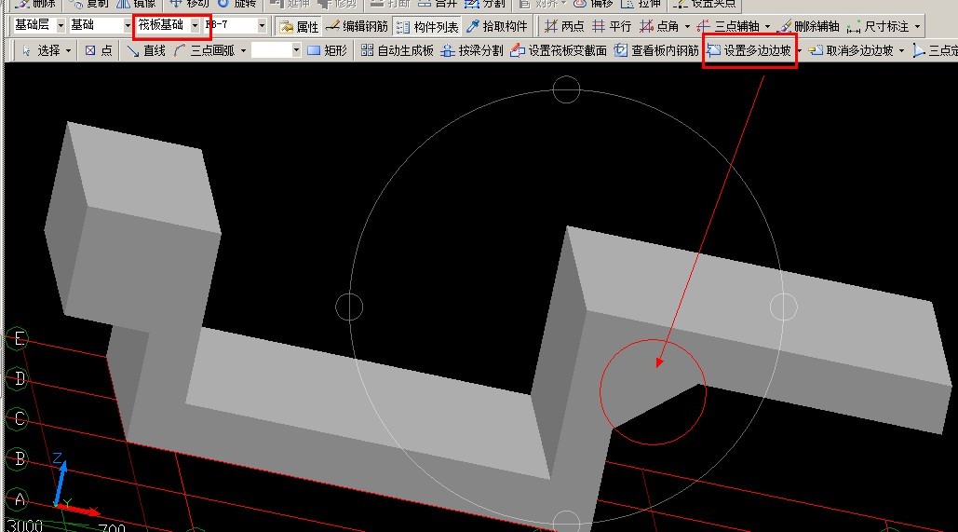Expand the 选择 dropdown arrow

pos(68,50)
